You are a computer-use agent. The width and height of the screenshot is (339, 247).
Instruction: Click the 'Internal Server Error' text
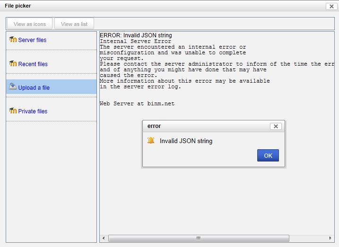[135, 41]
